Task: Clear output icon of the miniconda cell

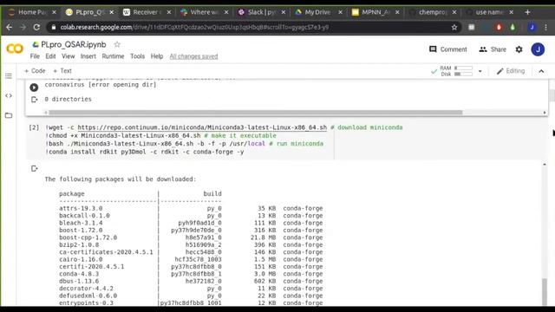Action: pyautogui.click(x=35, y=168)
